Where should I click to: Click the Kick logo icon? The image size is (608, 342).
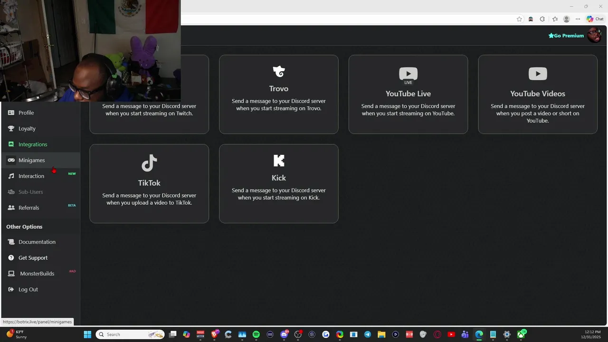click(279, 161)
